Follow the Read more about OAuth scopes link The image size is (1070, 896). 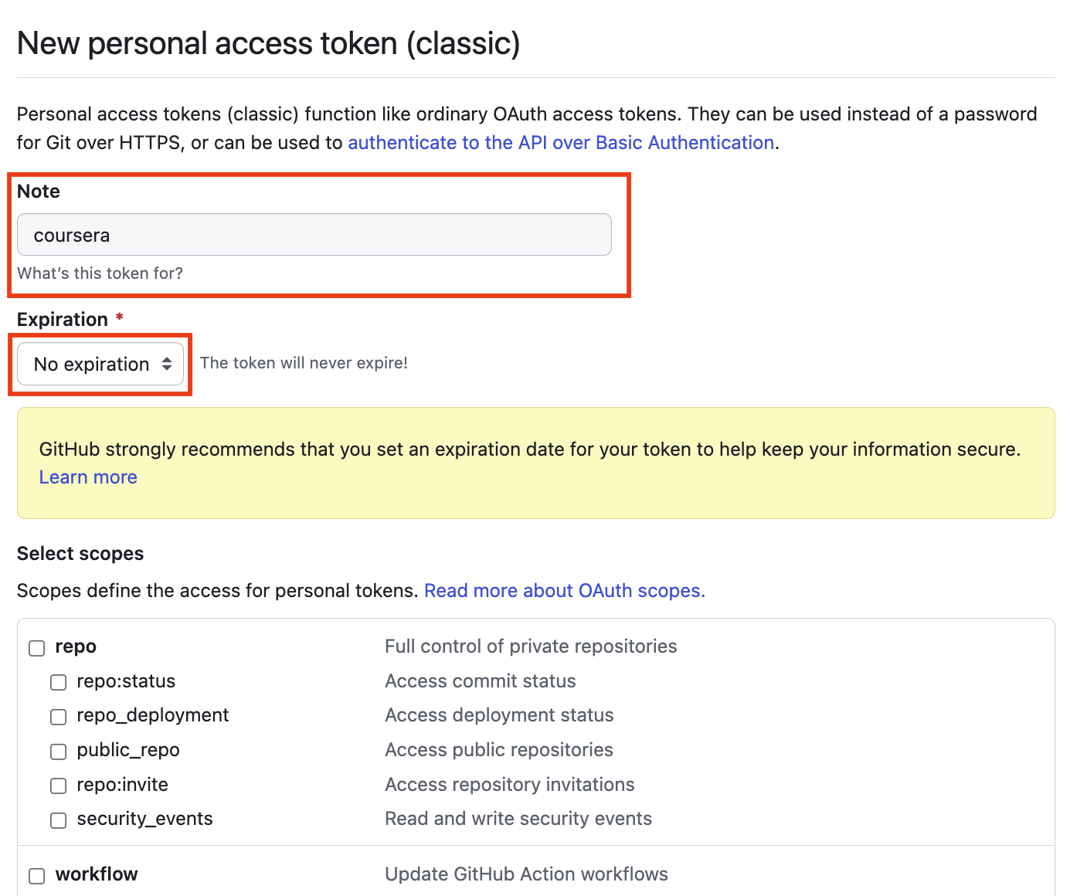coord(564,591)
